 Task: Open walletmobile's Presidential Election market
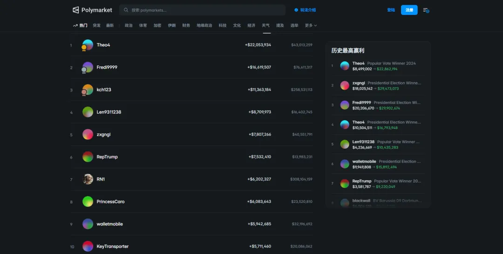click(x=400, y=161)
